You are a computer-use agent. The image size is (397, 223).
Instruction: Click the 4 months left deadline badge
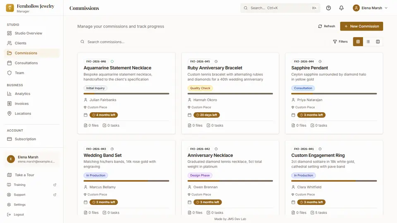(x=103, y=115)
